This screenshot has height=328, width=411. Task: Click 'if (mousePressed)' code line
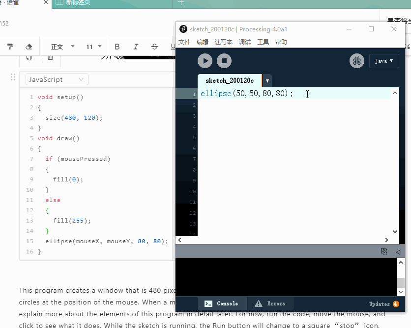coord(78,159)
